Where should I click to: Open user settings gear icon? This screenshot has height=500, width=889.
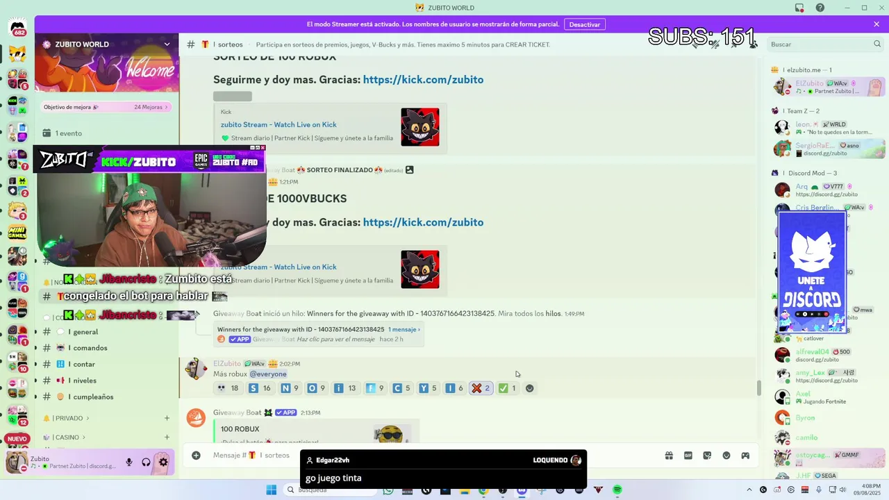[x=163, y=462]
